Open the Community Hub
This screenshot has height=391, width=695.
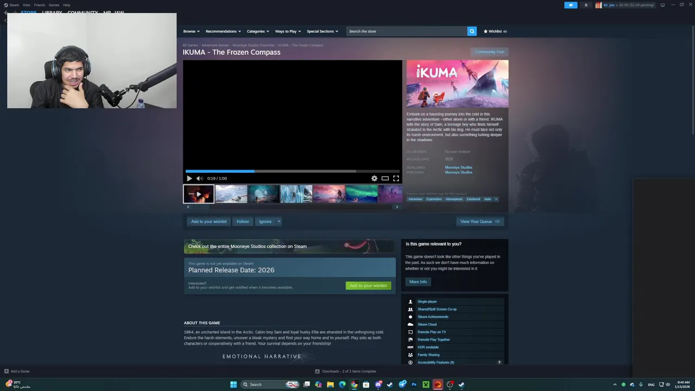489,52
